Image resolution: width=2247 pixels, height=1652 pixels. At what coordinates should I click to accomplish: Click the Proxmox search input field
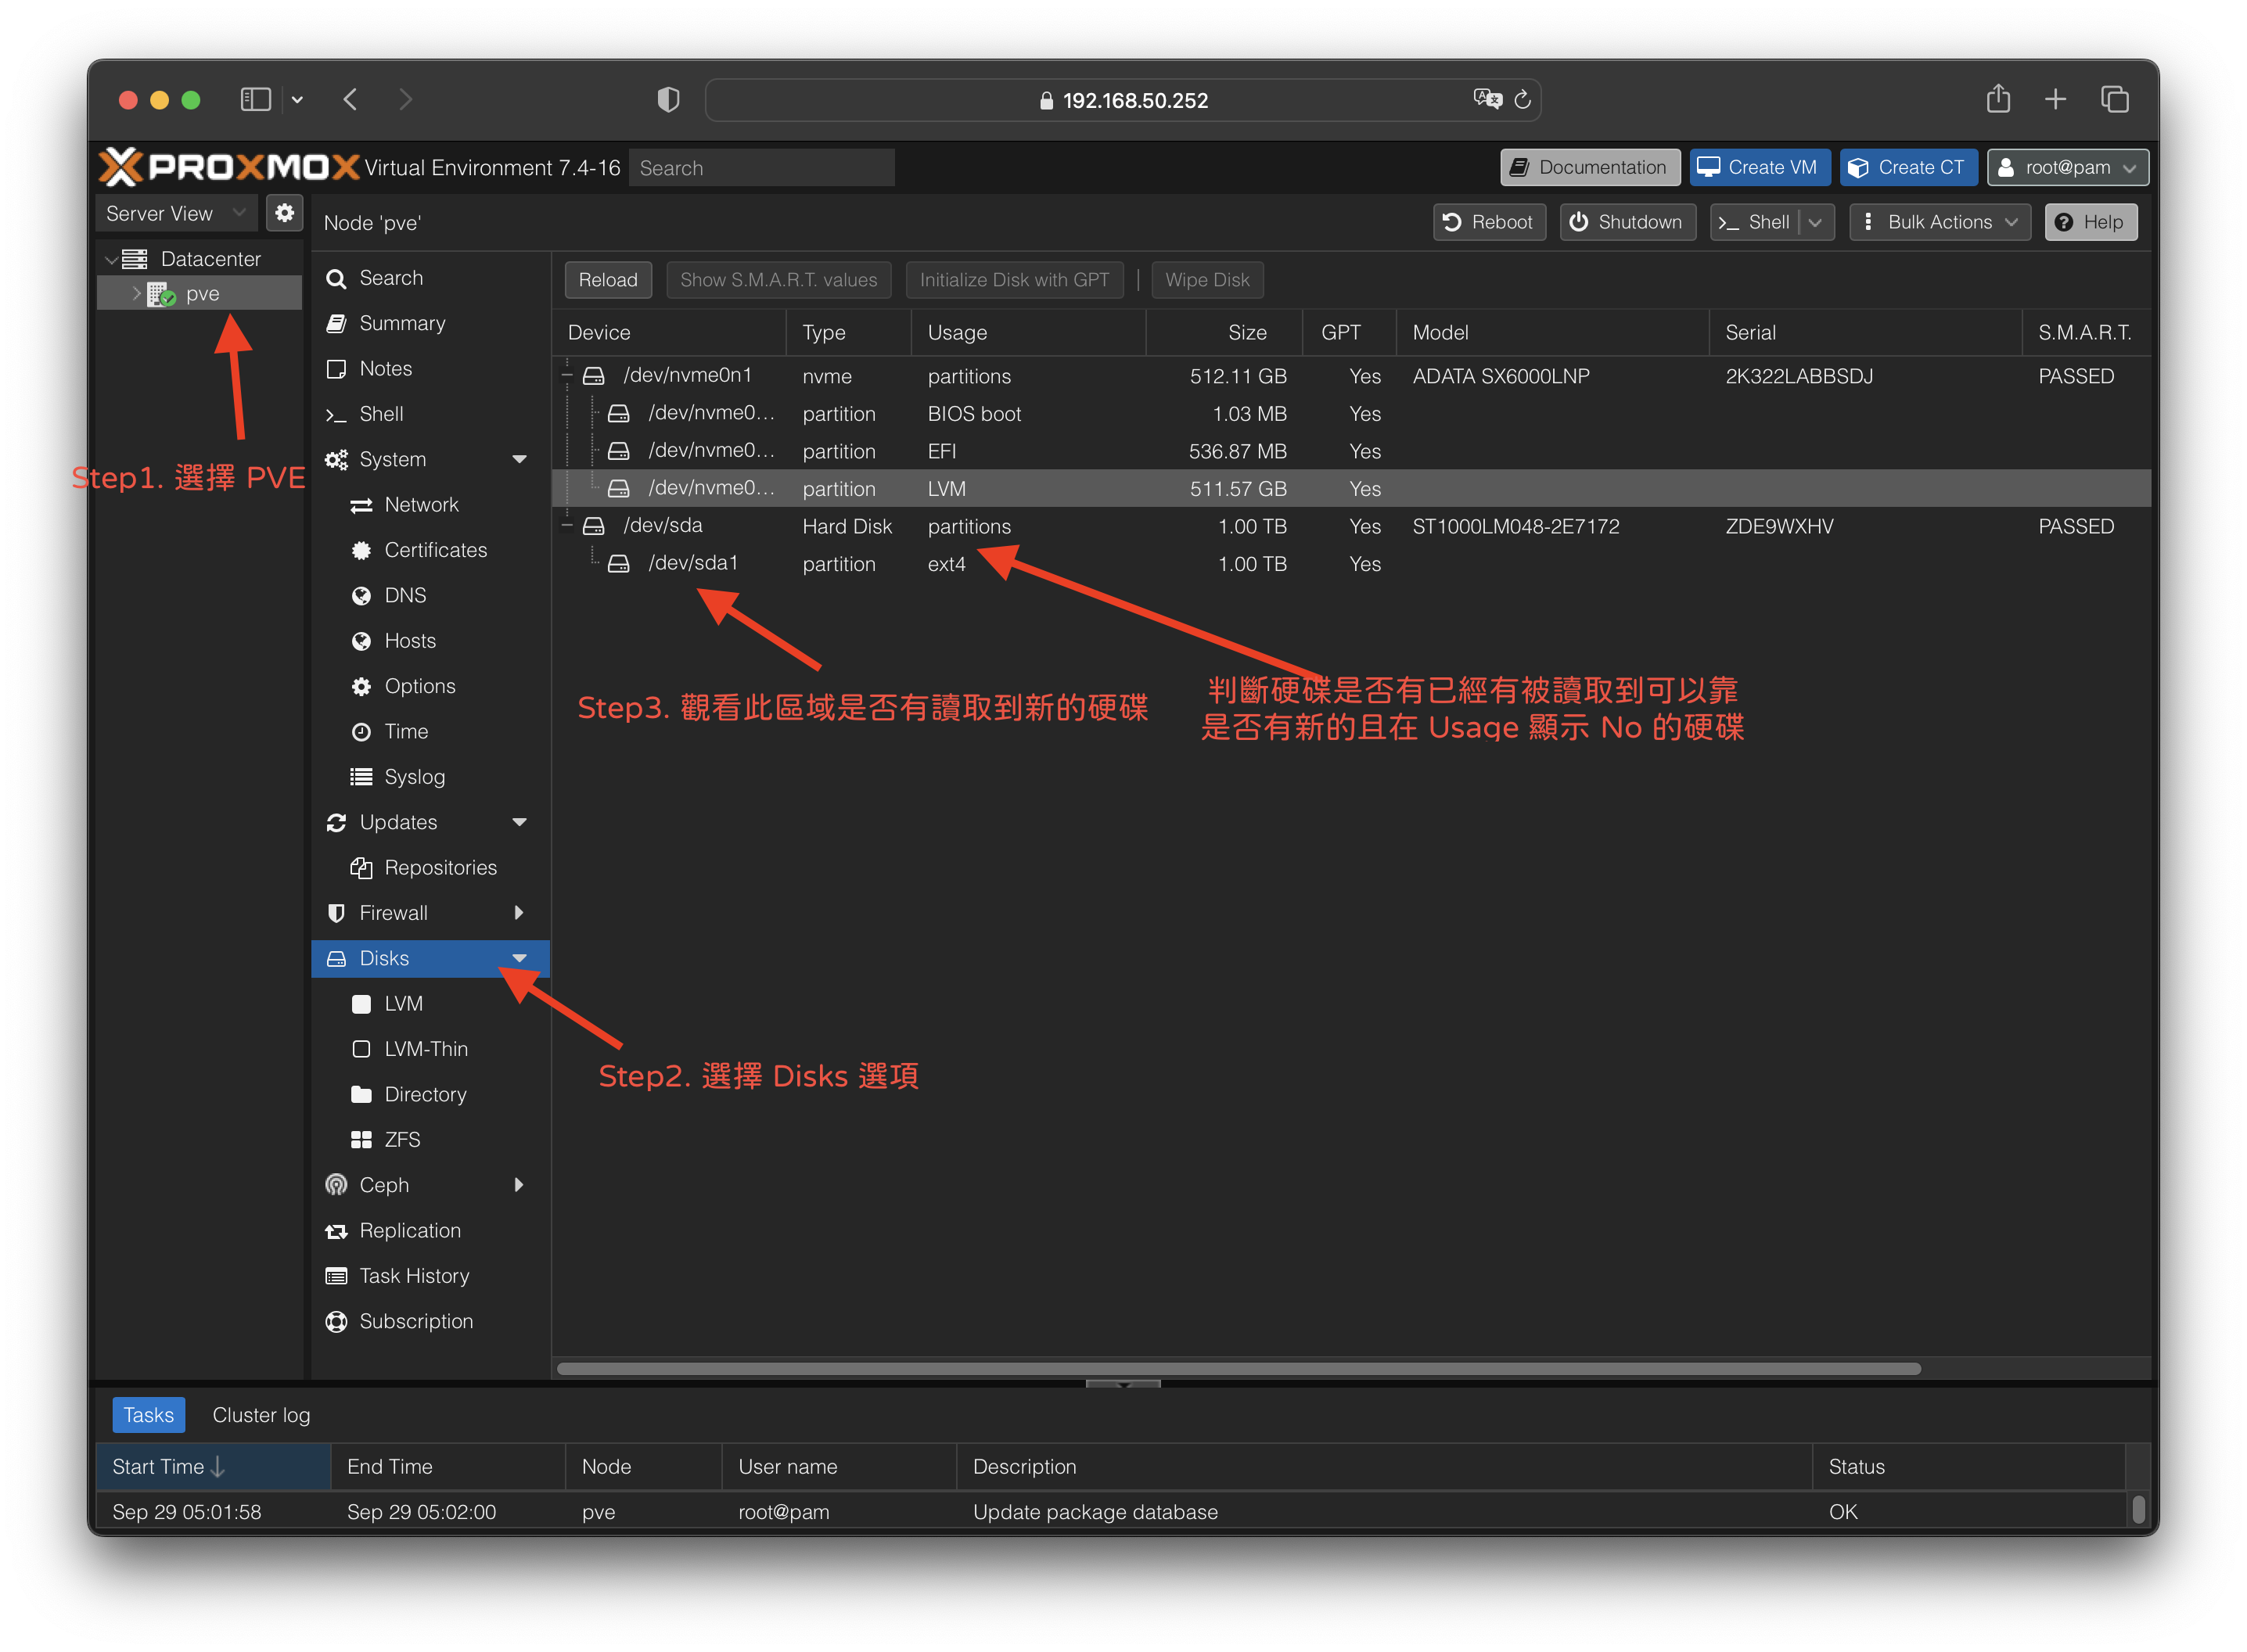pyautogui.click(x=761, y=168)
